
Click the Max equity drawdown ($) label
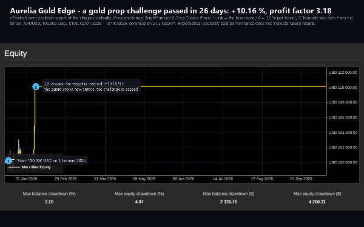click(317, 194)
